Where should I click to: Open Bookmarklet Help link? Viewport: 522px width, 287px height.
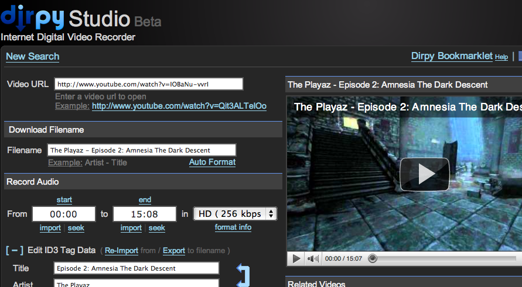click(501, 57)
